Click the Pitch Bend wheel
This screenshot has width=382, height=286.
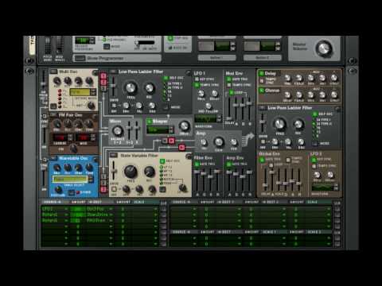(48, 45)
